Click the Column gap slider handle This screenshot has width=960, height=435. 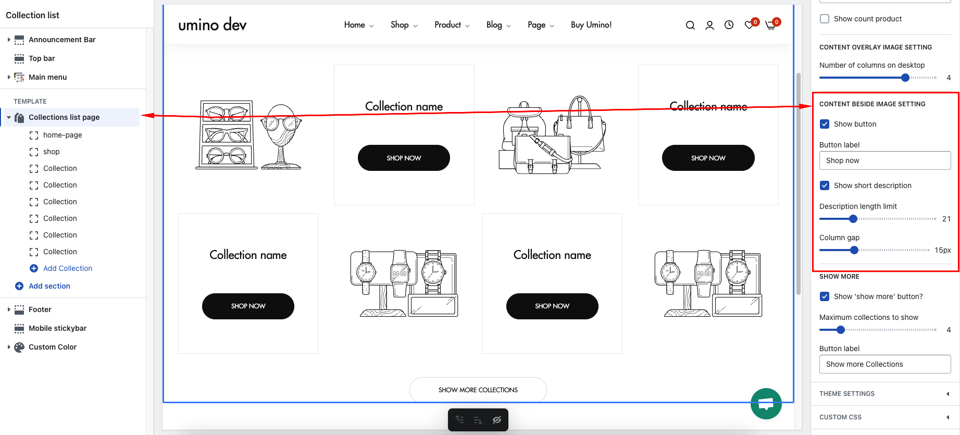tap(854, 250)
